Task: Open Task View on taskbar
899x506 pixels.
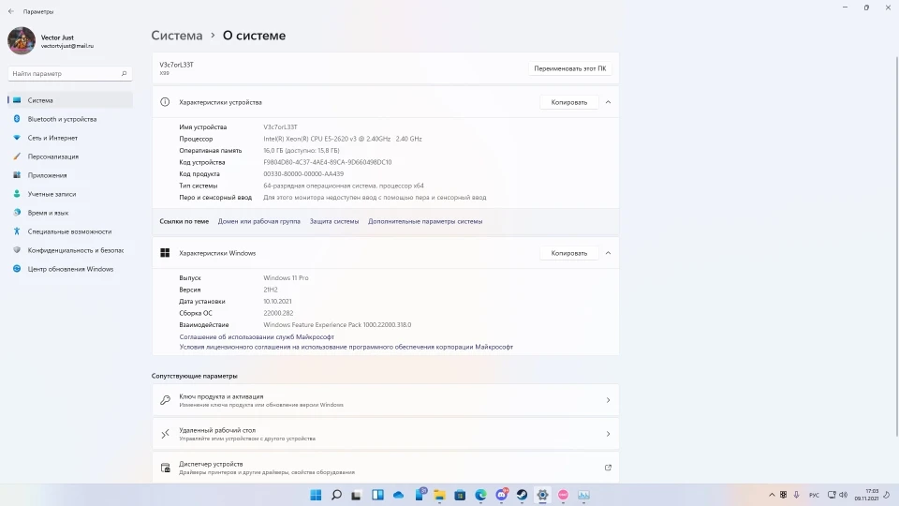Action: (357, 495)
